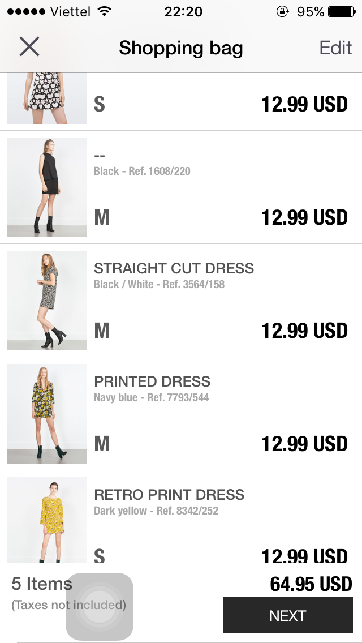
Task: Tap the Wi-Fi icon in status bar
Action: pyautogui.click(x=105, y=11)
